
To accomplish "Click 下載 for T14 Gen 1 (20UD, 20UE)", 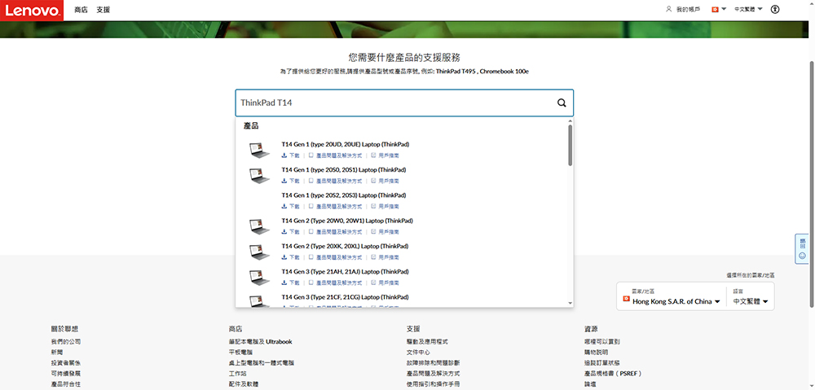I will (291, 156).
